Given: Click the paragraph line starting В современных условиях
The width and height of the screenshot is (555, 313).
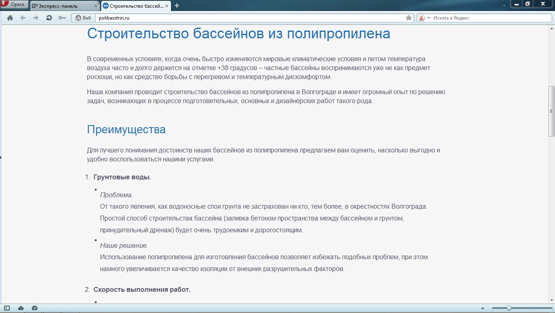Looking at the screenshot, I should (256, 59).
